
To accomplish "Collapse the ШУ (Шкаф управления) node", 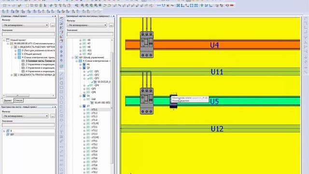I will 73,58.
